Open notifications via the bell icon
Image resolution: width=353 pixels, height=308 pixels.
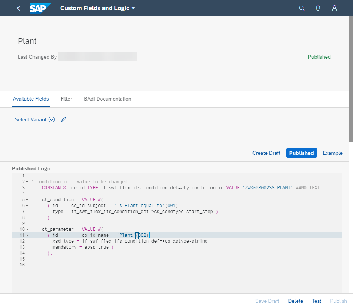(x=318, y=8)
